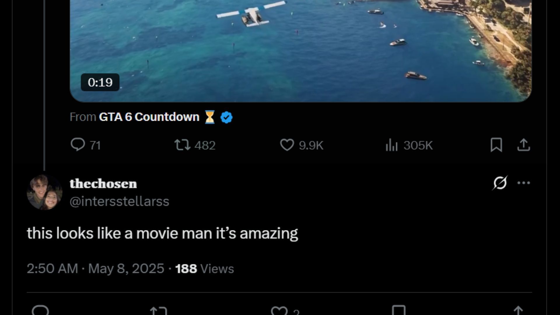Repost thechosen's movie comment post

click(x=158, y=311)
